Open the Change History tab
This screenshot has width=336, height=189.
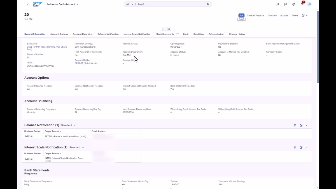pos(237,34)
